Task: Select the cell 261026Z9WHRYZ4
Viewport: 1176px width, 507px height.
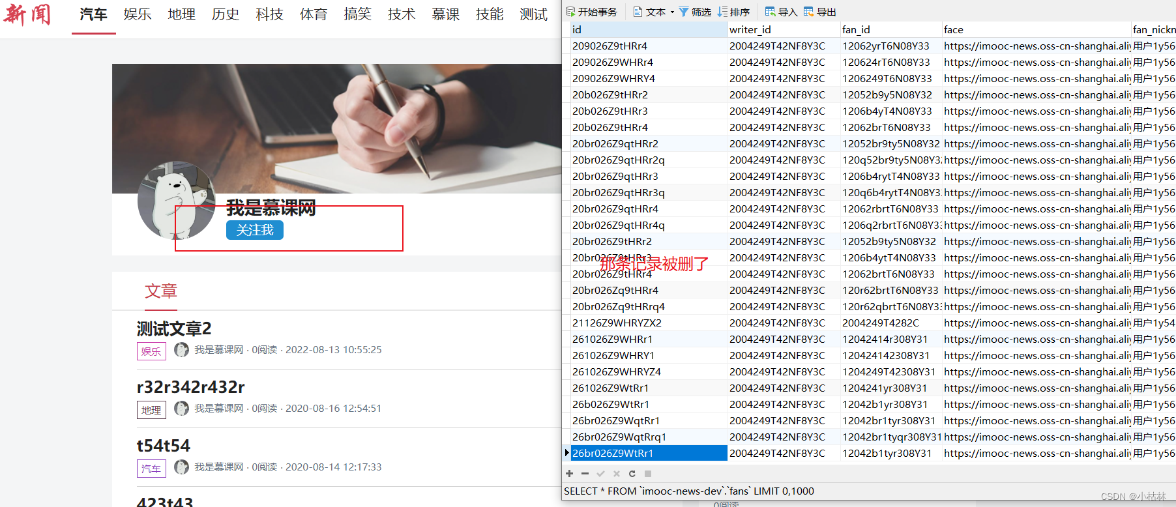Action: pos(649,371)
